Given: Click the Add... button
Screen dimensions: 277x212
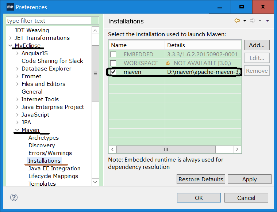Looking at the screenshot, I should (257, 45).
